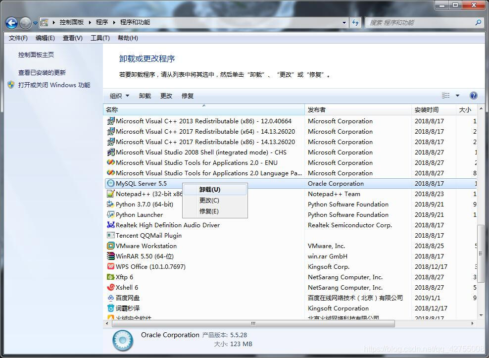Choose 修复(E) in the context menu
489x358 pixels.
coord(215,211)
